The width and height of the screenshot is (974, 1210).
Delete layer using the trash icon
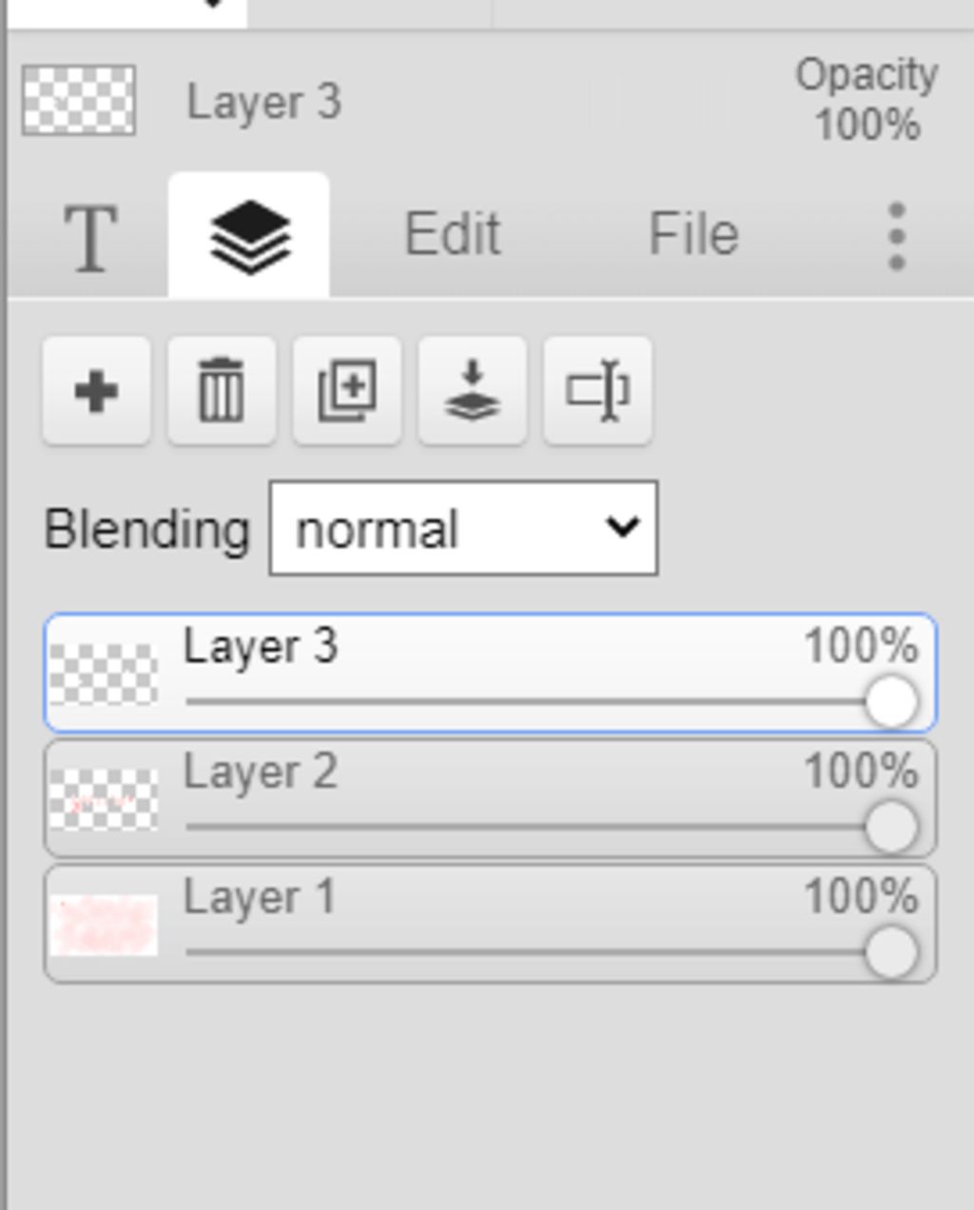point(222,390)
